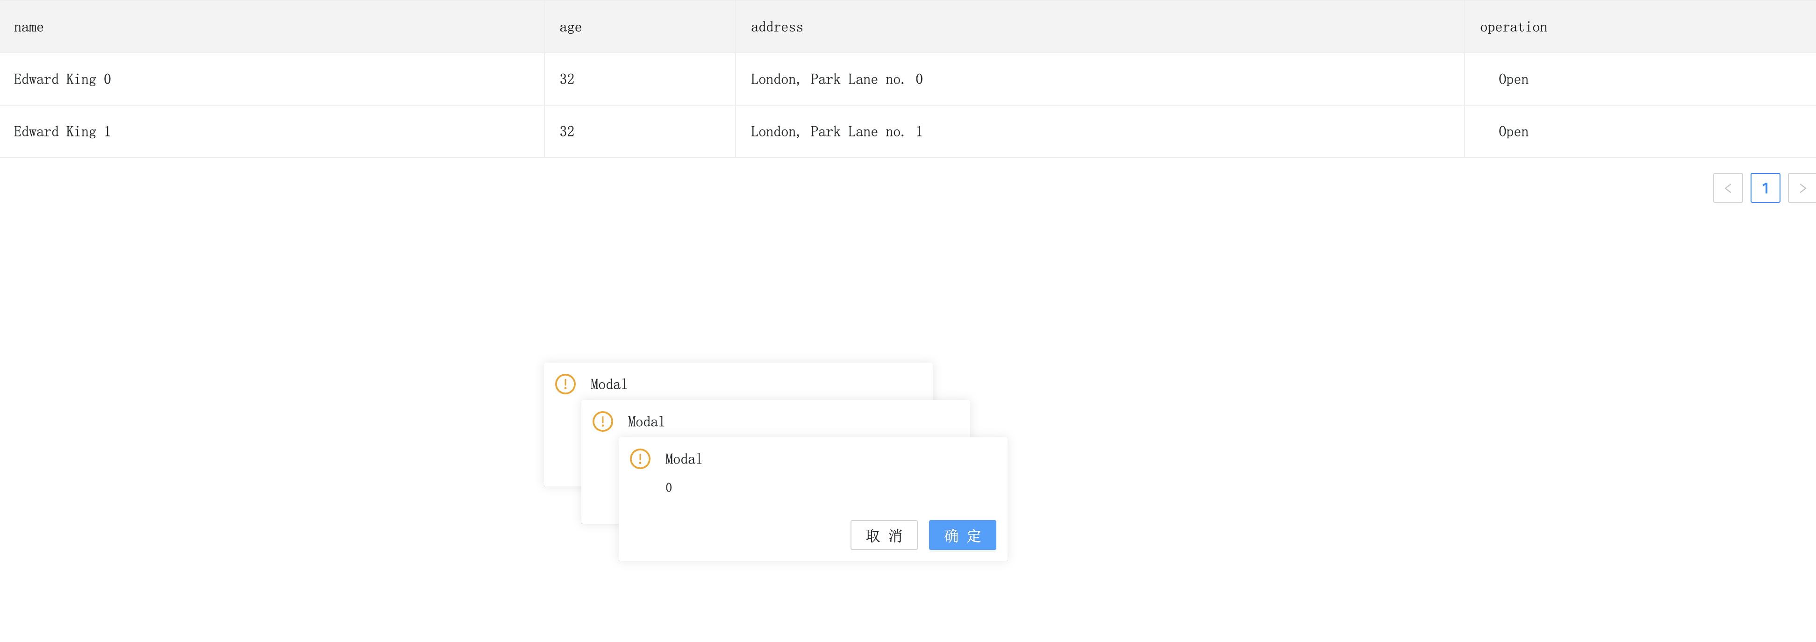Viewport: 1816px width, 642px height.
Task: Click the Edward King 0 name cell
Action: pyautogui.click(x=62, y=79)
